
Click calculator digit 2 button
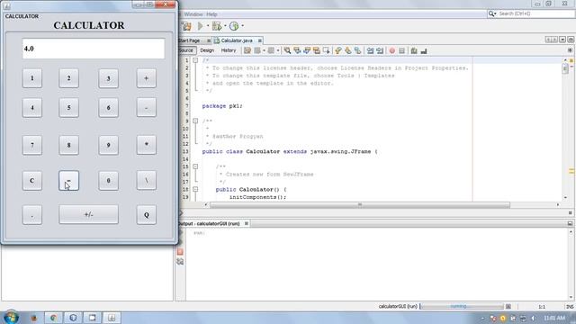click(68, 78)
